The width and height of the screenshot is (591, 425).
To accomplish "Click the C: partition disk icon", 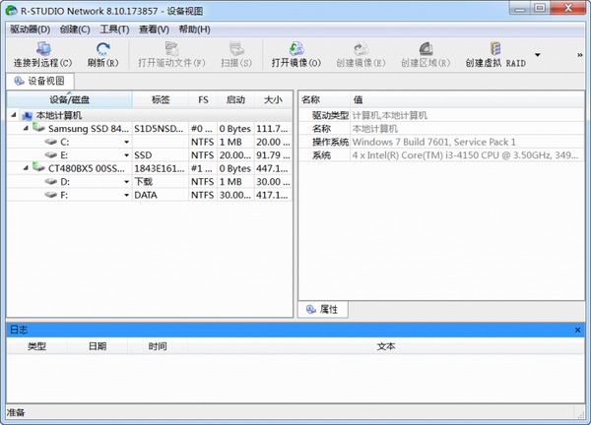I will [51, 142].
